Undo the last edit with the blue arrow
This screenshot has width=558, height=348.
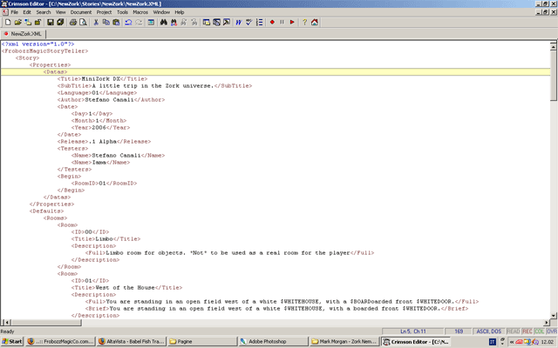click(x=128, y=22)
